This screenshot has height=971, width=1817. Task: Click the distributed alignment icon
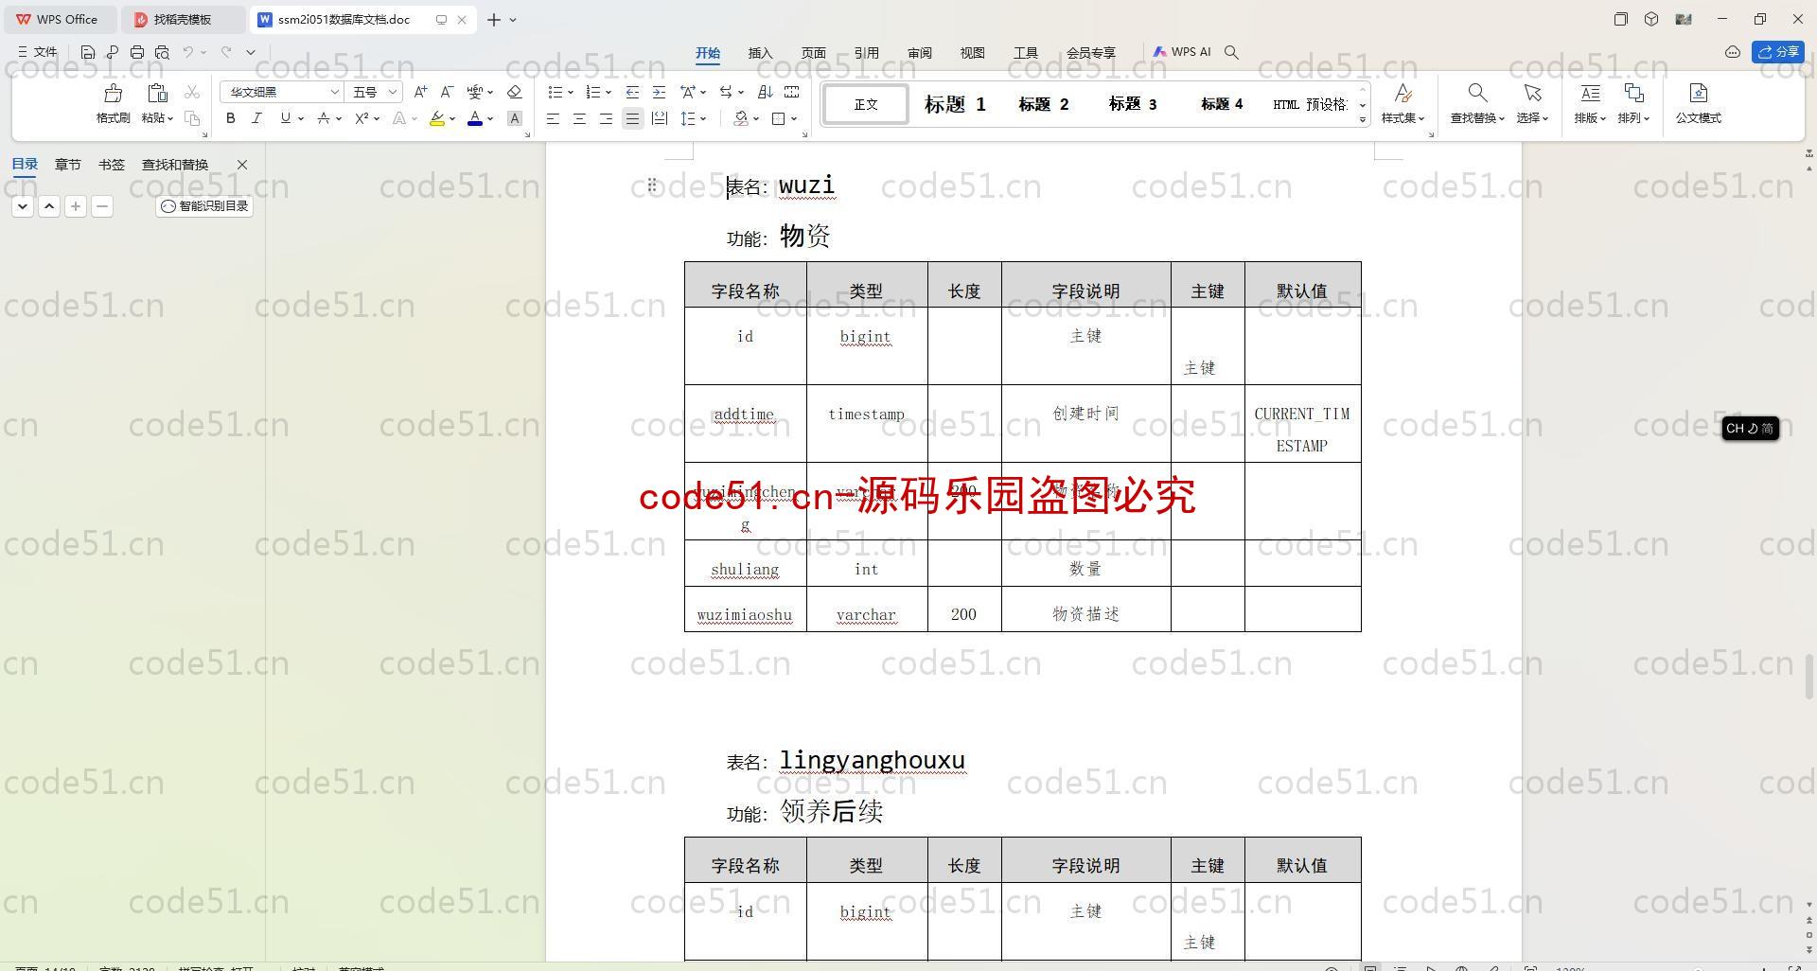click(660, 118)
